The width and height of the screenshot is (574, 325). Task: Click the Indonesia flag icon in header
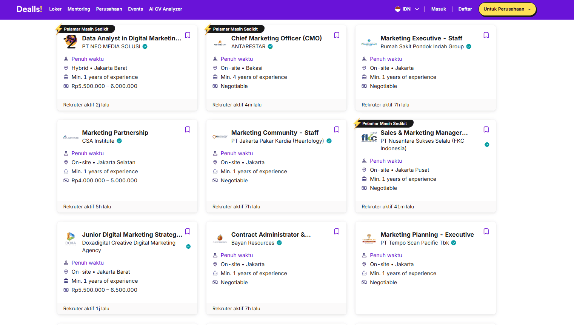click(x=398, y=9)
